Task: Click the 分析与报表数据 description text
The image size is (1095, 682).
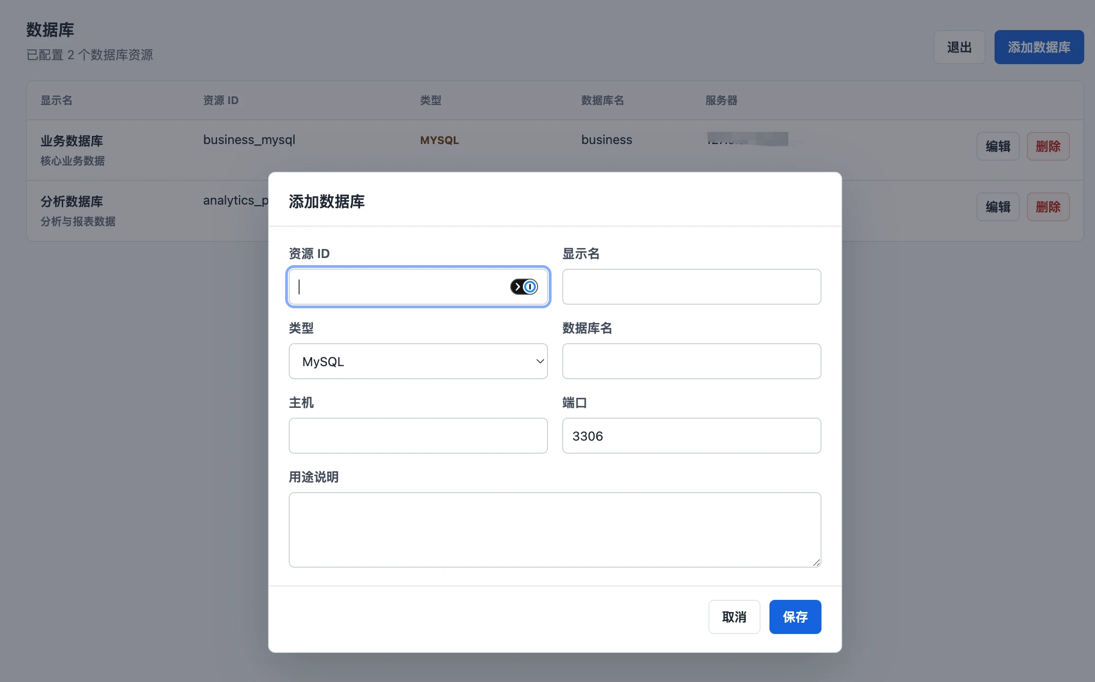Action: coord(78,222)
